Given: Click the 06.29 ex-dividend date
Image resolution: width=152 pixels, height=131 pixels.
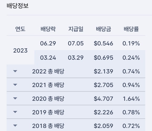Looking at the screenshot, I should [48, 43].
